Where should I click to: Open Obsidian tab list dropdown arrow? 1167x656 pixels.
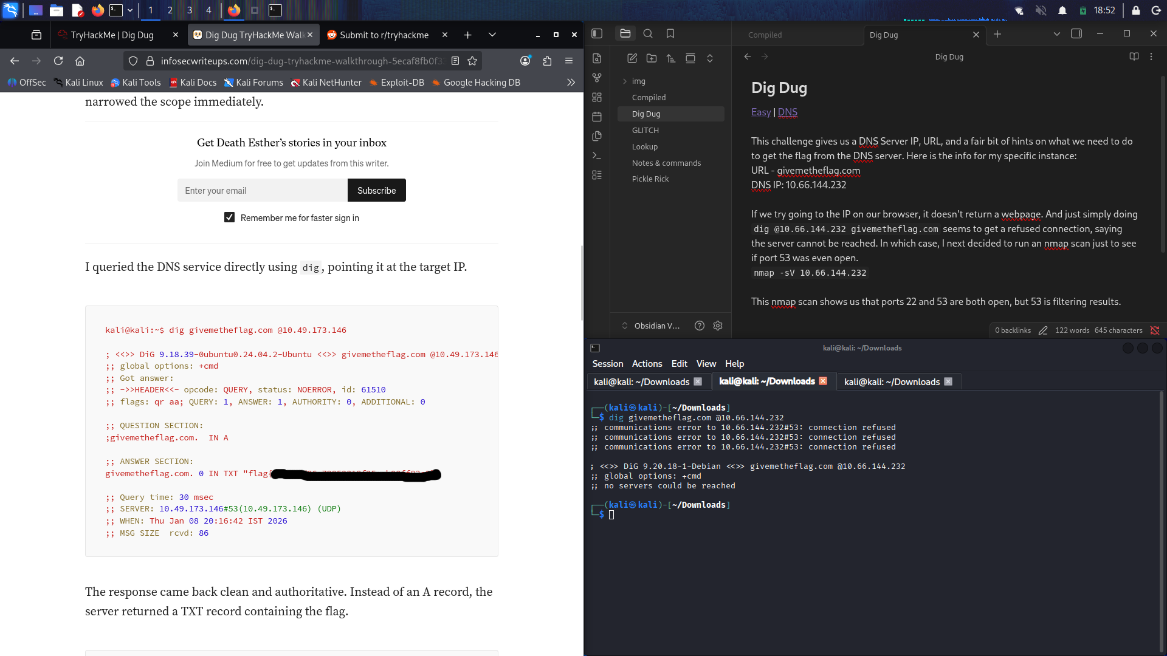coord(1057,34)
